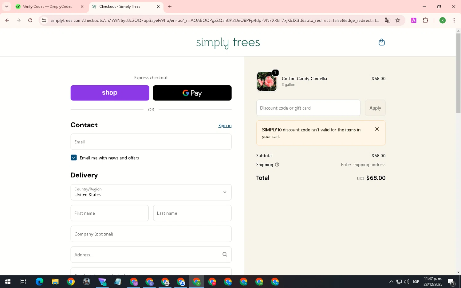
Task: Open the browser extensions puzzle icon
Action: pos(425,20)
